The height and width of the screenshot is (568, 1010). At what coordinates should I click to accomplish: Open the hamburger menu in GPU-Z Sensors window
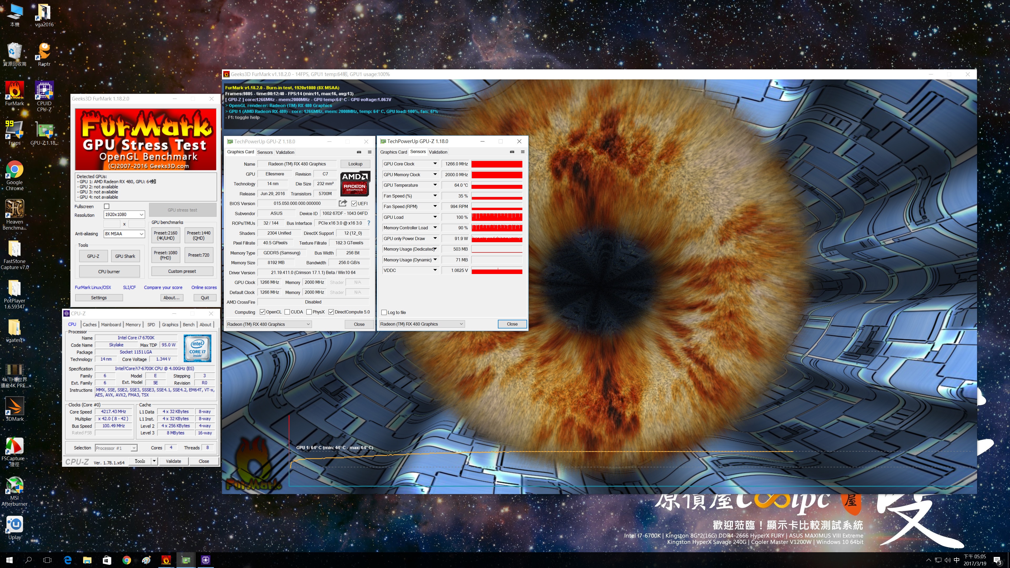point(522,152)
